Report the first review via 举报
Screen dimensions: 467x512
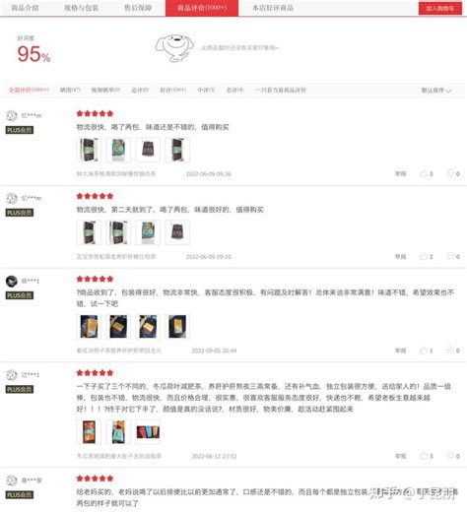pos(400,173)
